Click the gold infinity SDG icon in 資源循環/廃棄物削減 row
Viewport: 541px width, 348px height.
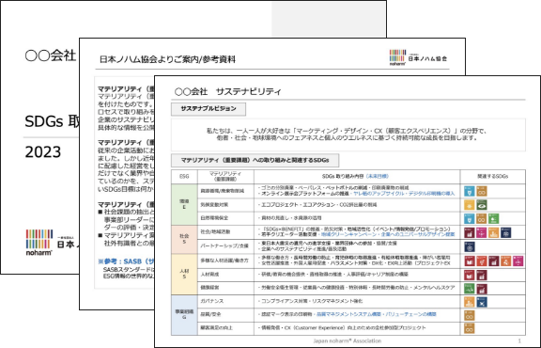point(481,191)
